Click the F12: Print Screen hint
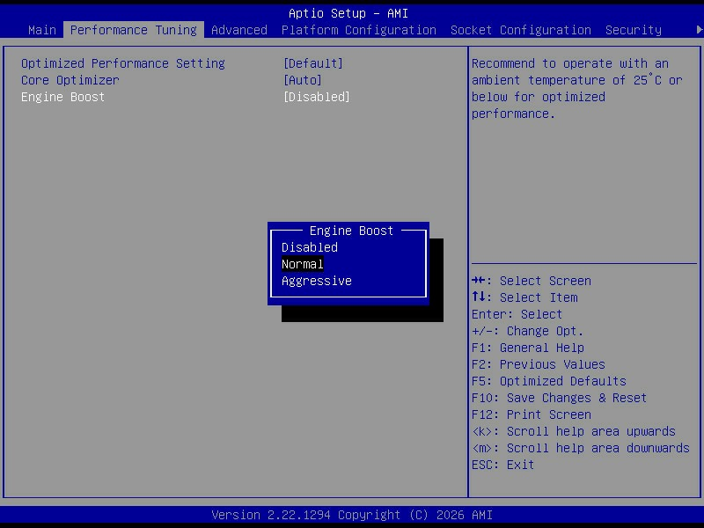This screenshot has width=704, height=528. click(x=532, y=414)
